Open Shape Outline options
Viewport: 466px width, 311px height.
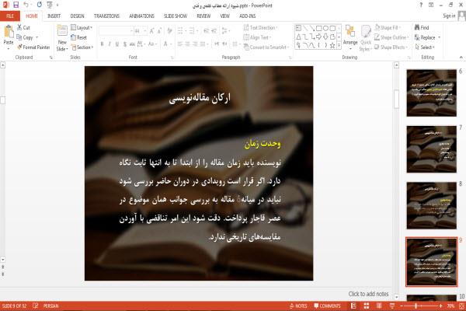pos(391,37)
